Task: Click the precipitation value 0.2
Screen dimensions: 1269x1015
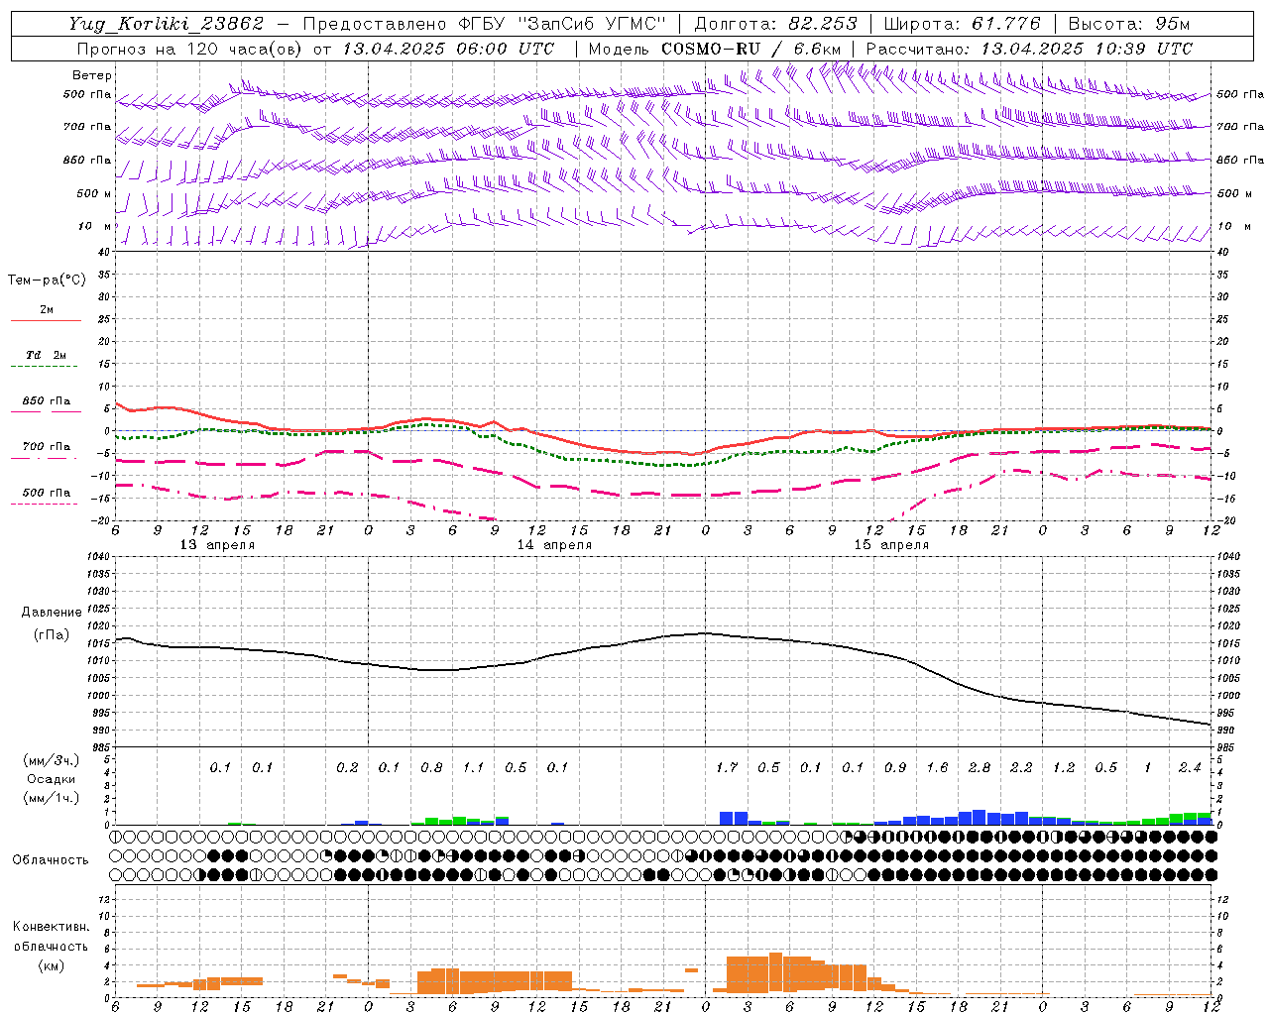Action: [347, 768]
